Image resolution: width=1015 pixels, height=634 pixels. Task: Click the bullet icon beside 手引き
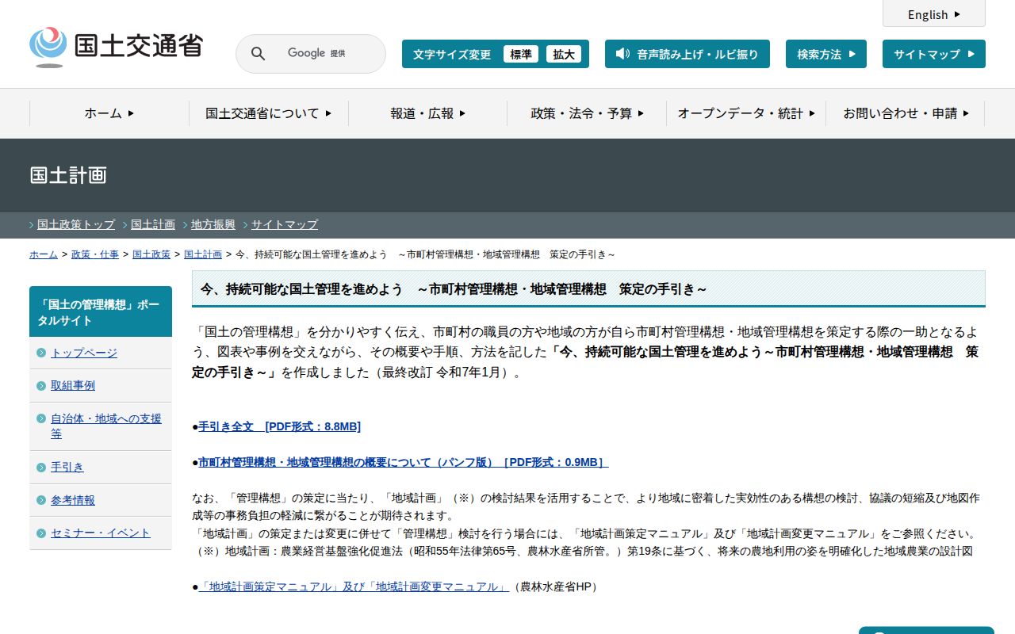tap(41, 468)
